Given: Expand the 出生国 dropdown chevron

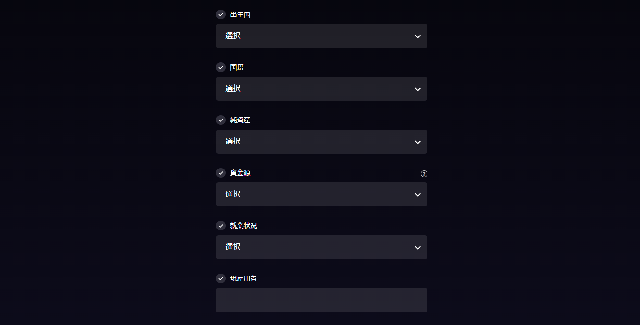Looking at the screenshot, I should tap(418, 36).
